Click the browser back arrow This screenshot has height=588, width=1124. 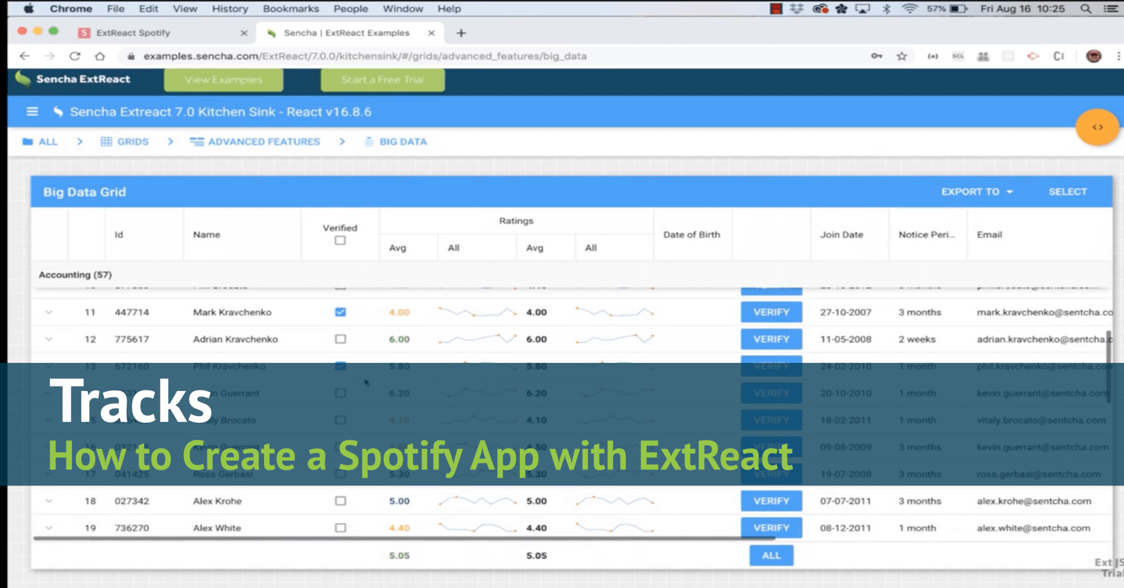(24, 56)
